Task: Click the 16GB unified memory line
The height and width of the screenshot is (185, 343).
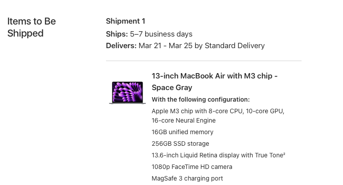Action: pos(182,132)
